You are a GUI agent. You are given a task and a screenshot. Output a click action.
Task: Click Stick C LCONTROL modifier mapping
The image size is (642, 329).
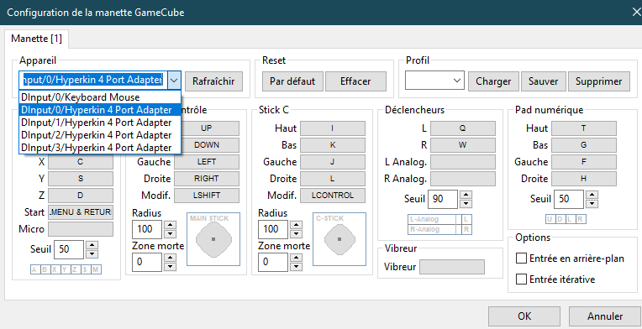coord(333,196)
